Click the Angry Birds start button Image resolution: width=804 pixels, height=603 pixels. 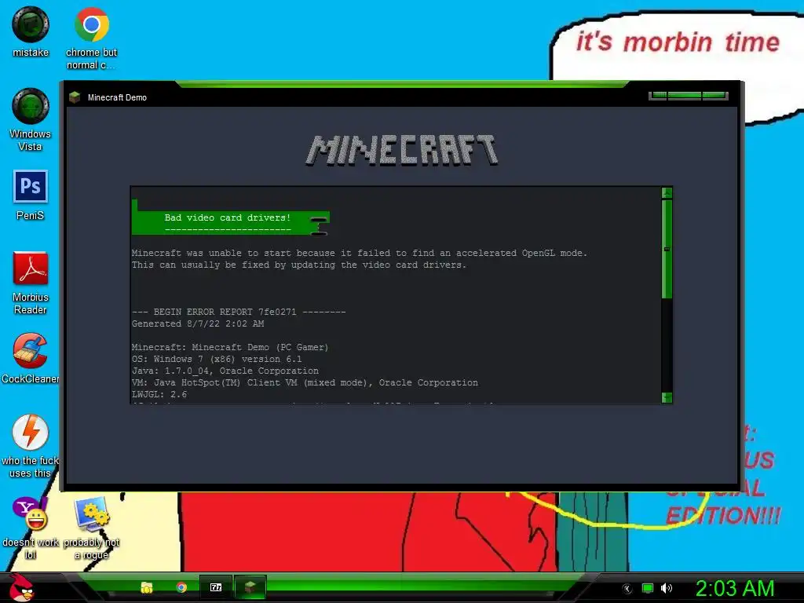point(21,587)
